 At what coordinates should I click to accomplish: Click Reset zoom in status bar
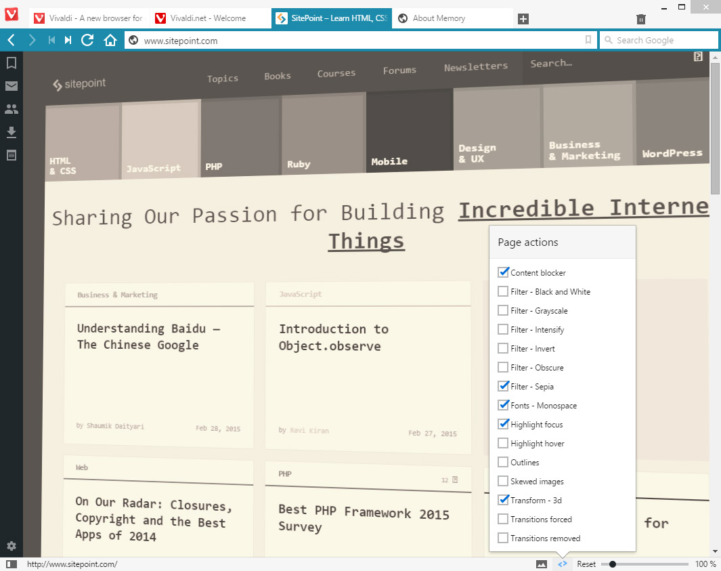pyautogui.click(x=586, y=564)
